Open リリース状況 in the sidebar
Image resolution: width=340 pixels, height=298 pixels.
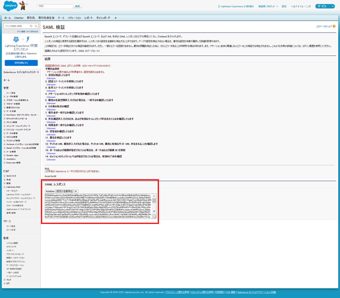[x=11, y=230]
